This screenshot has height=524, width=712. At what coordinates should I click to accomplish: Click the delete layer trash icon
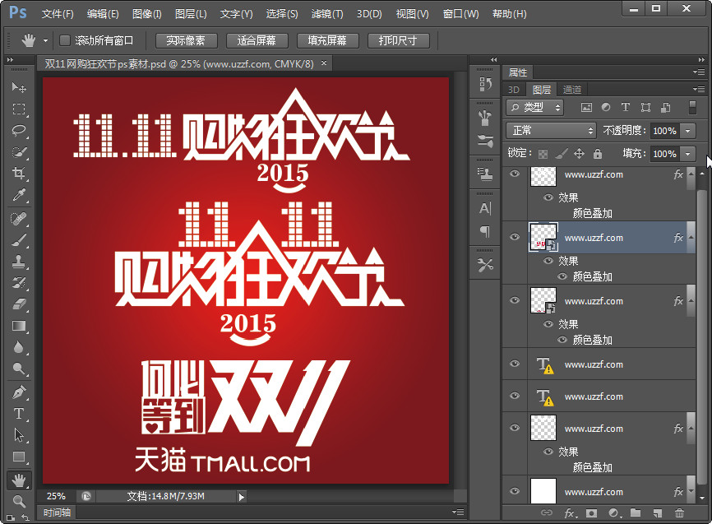click(x=679, y=513)
